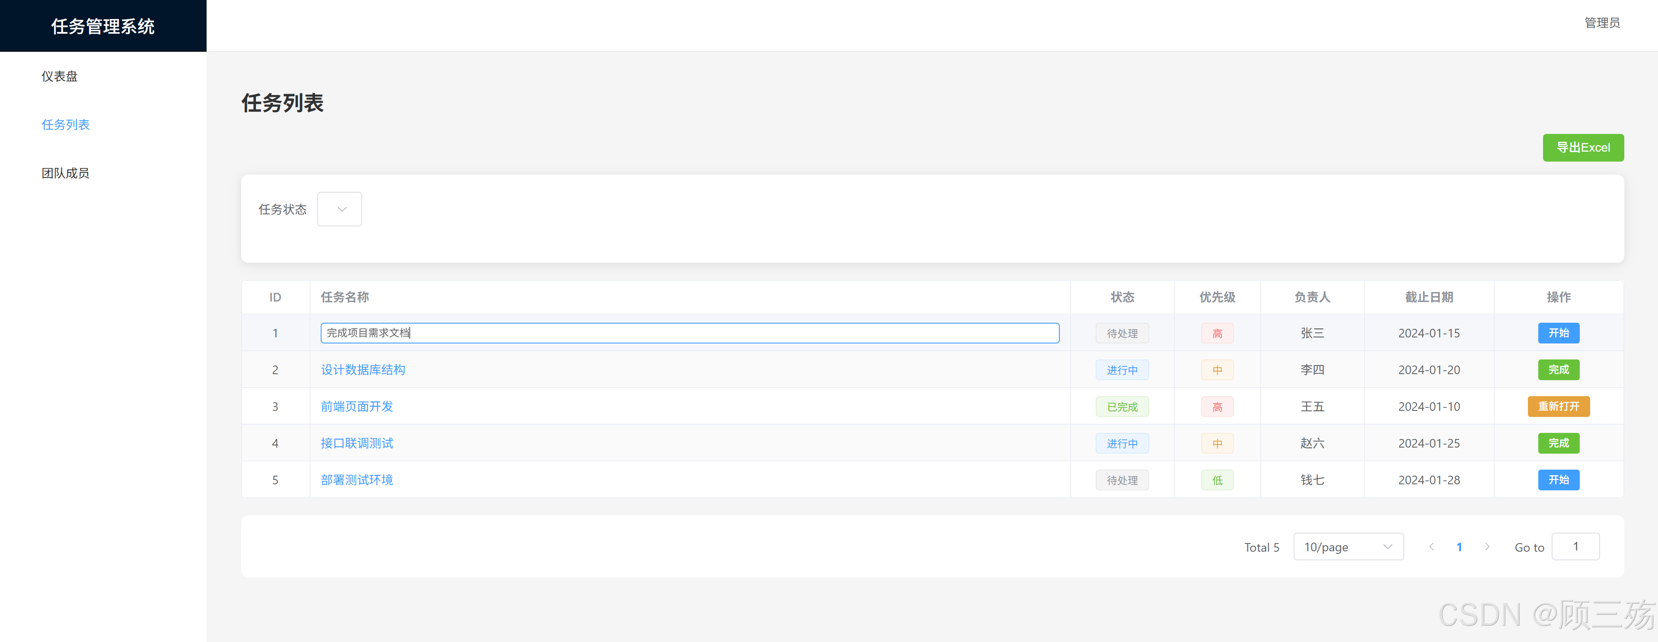
Task: Select 任务列表 sidebar menu item
Action: 65,125
